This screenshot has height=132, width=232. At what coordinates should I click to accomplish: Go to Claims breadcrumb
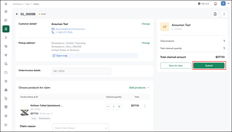36,4
